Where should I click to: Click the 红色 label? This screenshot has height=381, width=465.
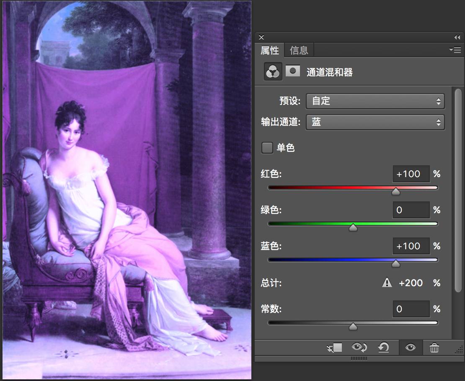click(271, 174)
